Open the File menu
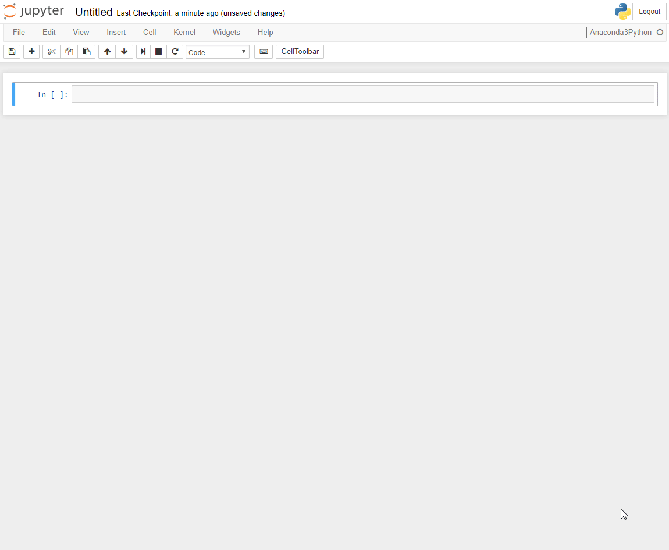Viewport: 669px width, 550px height. [19, 33]
